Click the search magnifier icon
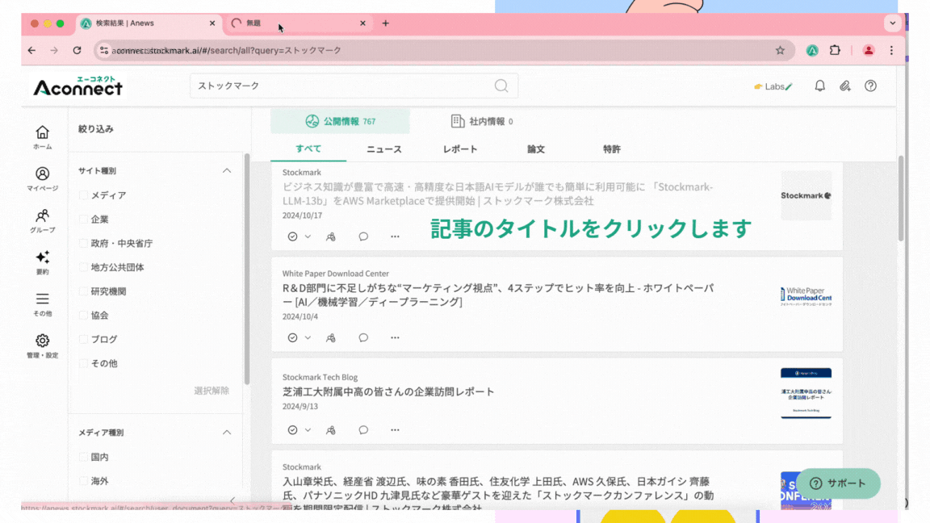The height and width of the screenshot is (523, 930). [501, 86]
